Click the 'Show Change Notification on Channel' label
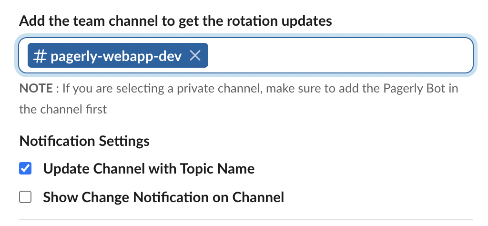 [x=163, y=197]
